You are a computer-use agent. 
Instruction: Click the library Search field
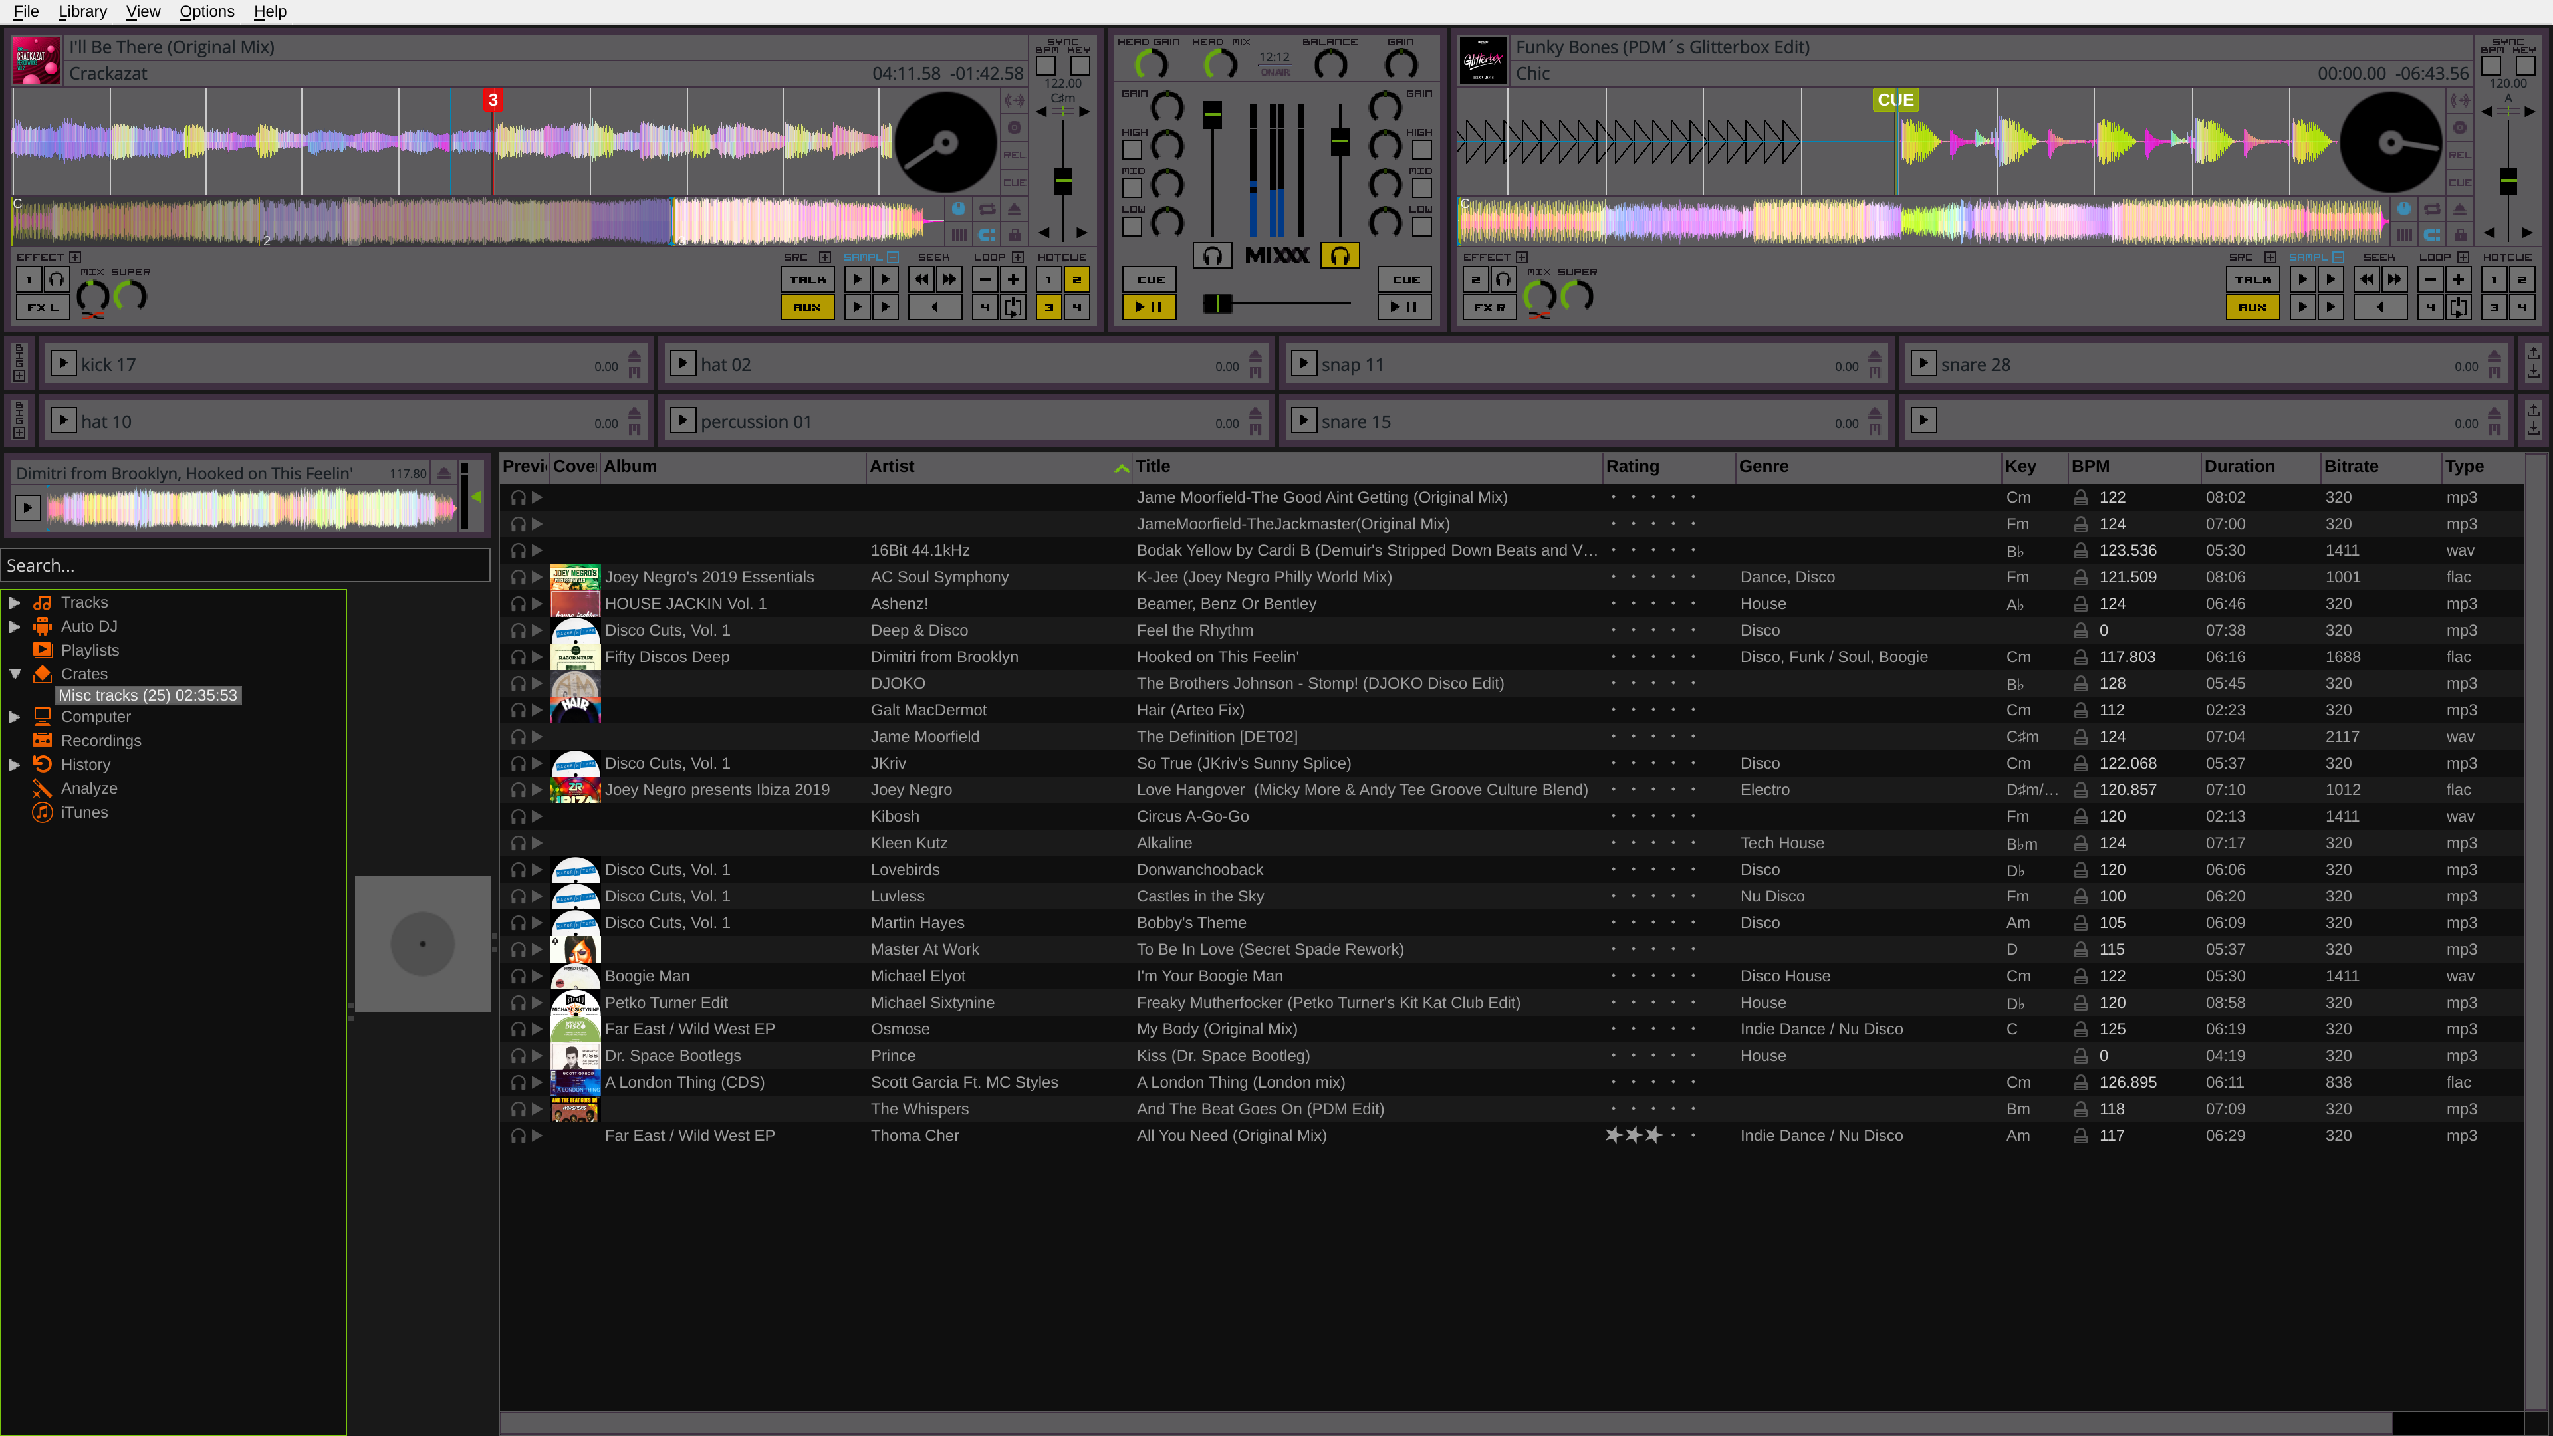tap(246, 565)
